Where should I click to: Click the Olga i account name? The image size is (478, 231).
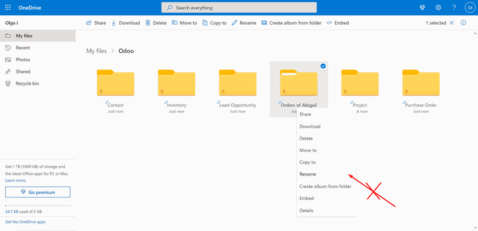tap(12, 23)
